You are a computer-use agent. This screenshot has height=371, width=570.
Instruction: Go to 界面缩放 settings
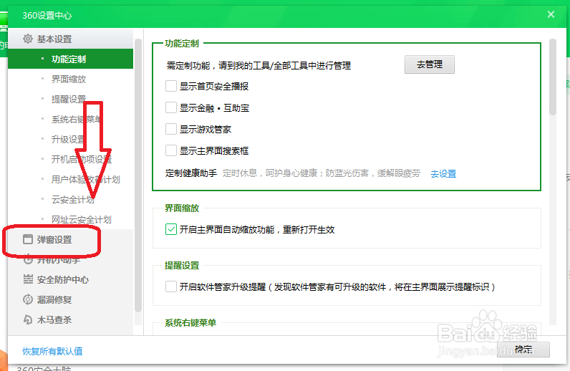[x=70, y=79]
